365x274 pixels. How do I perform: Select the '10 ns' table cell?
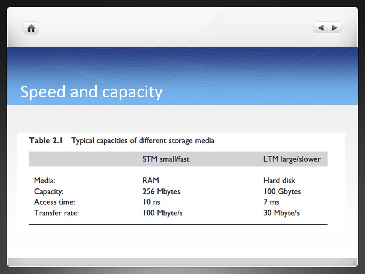tap(151, 202)
